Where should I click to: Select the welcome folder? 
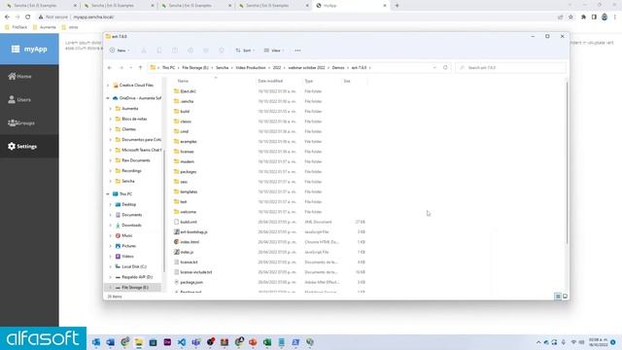pyautogui.click(x=188, y=212)
